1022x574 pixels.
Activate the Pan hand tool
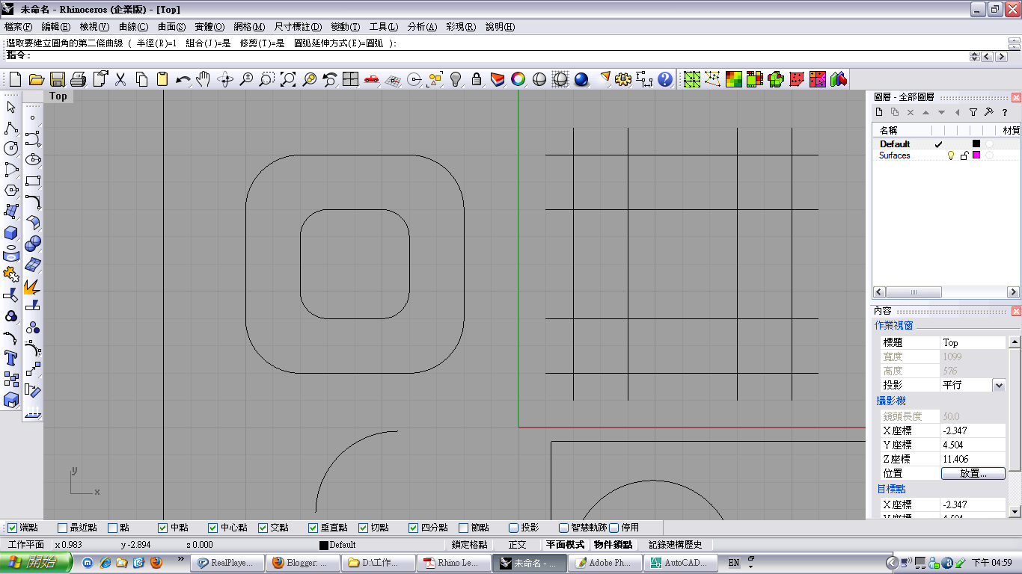204,78
